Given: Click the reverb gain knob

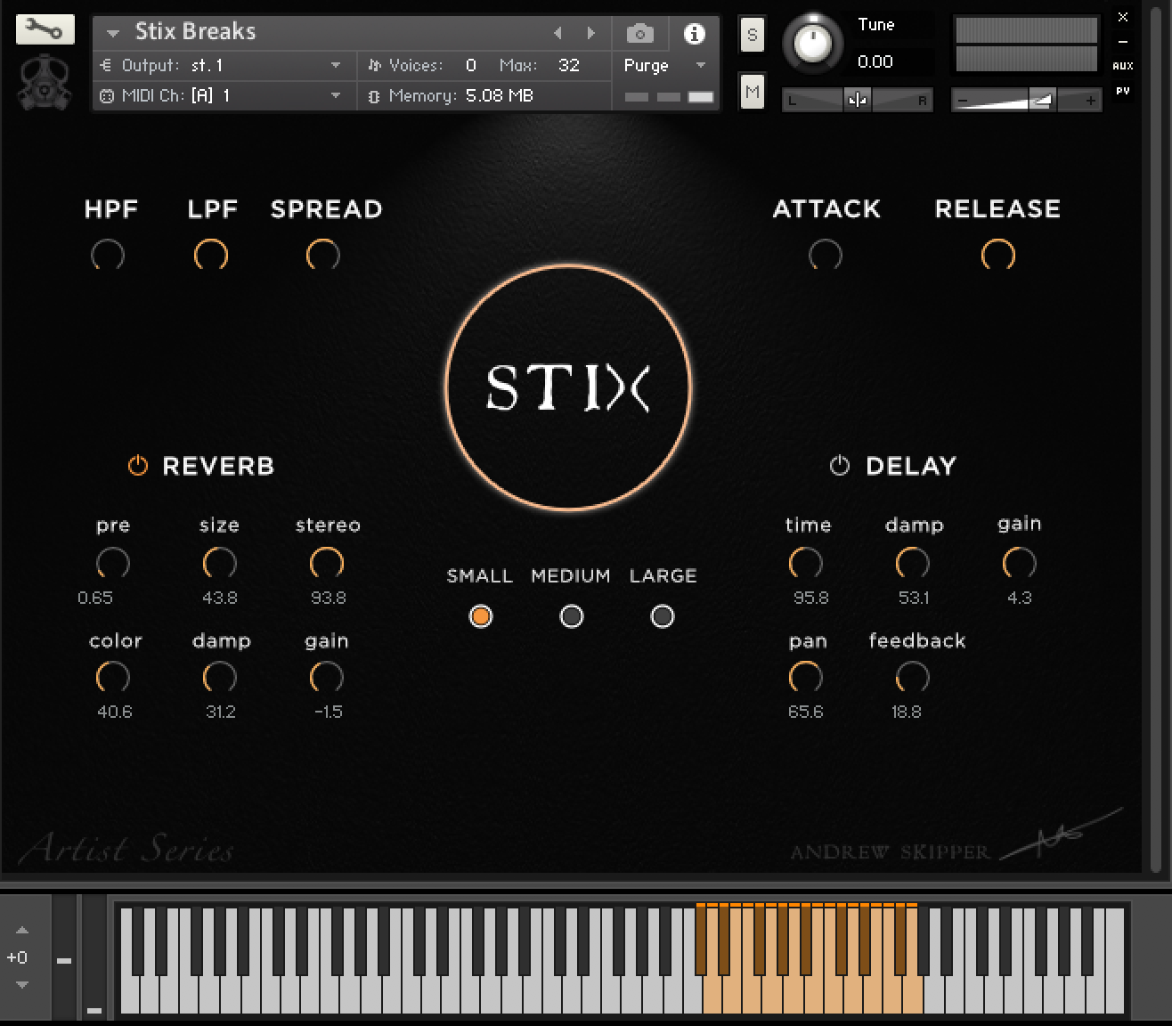Looking at the screenshot, I should click(327, 679).
